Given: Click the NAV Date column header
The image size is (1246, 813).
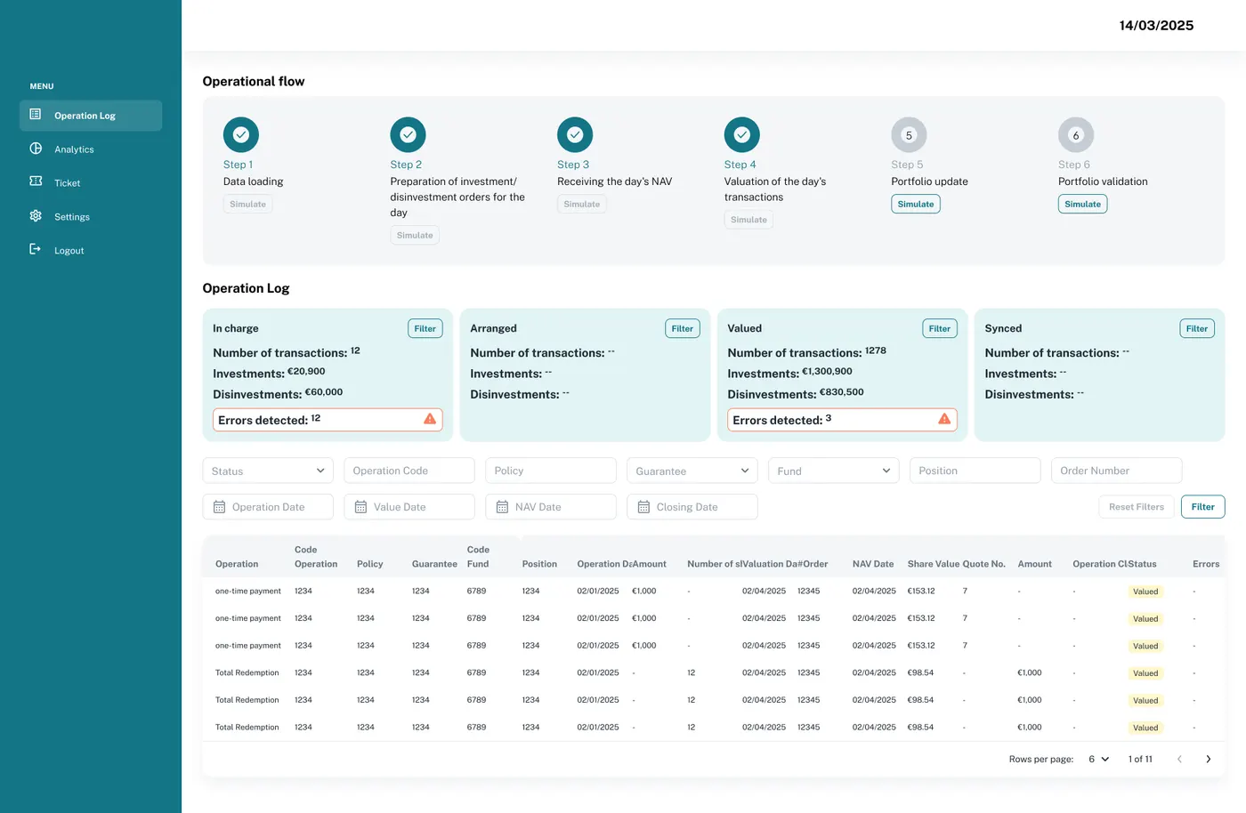Looking at the screenshot, I should click(873, 564).
